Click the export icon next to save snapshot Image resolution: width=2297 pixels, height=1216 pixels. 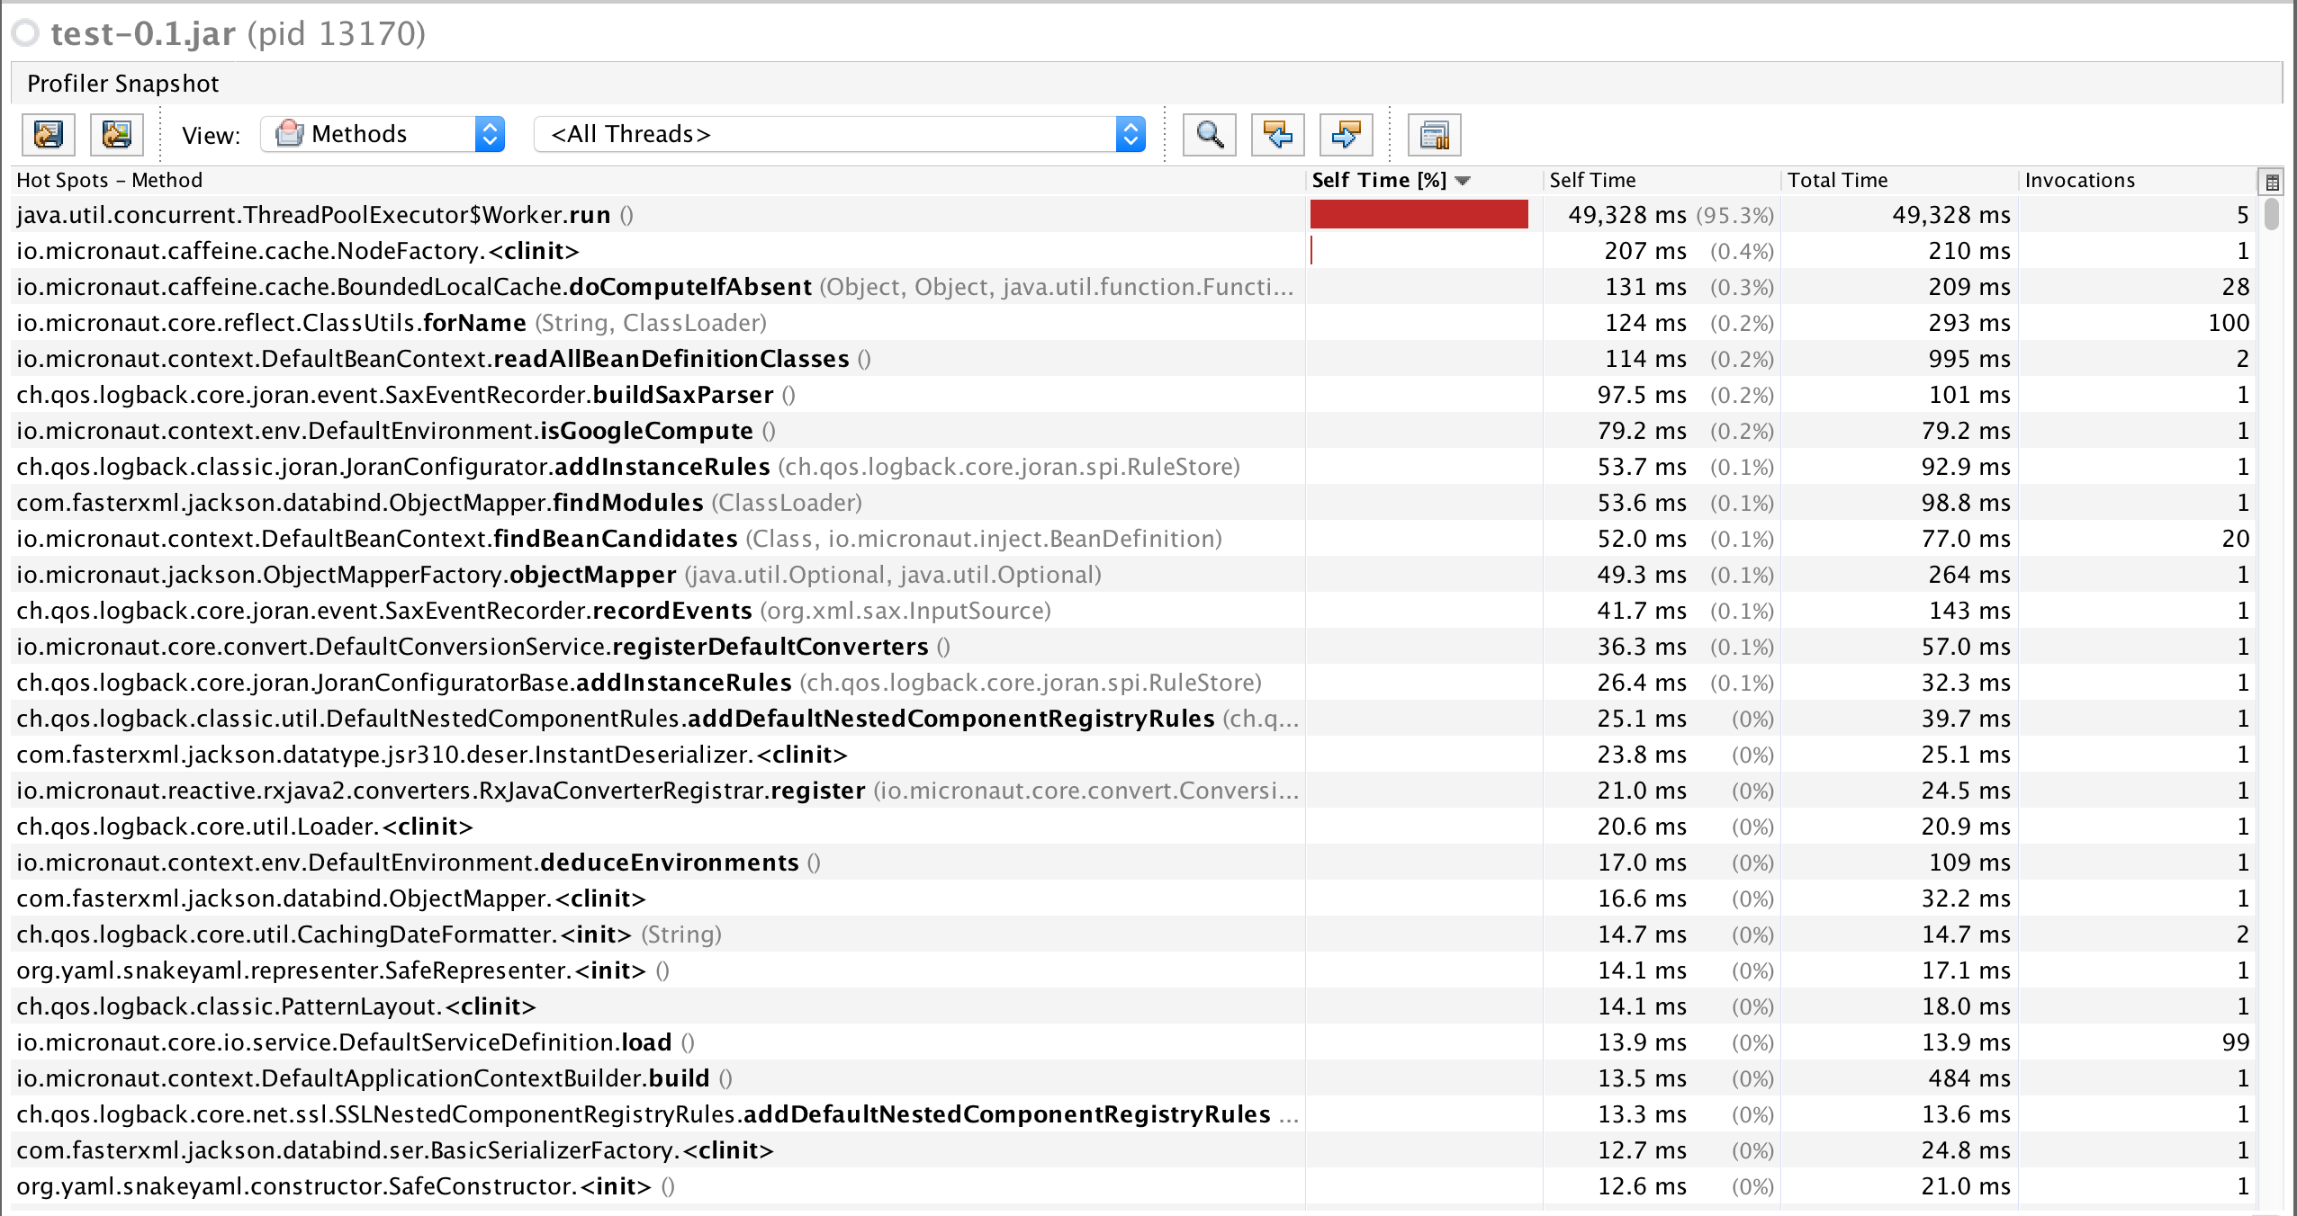[116, 134]
